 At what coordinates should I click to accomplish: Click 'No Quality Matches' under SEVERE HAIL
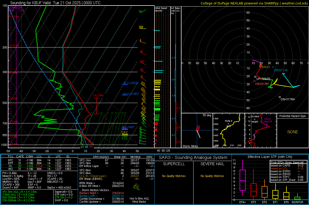[212, 176]
